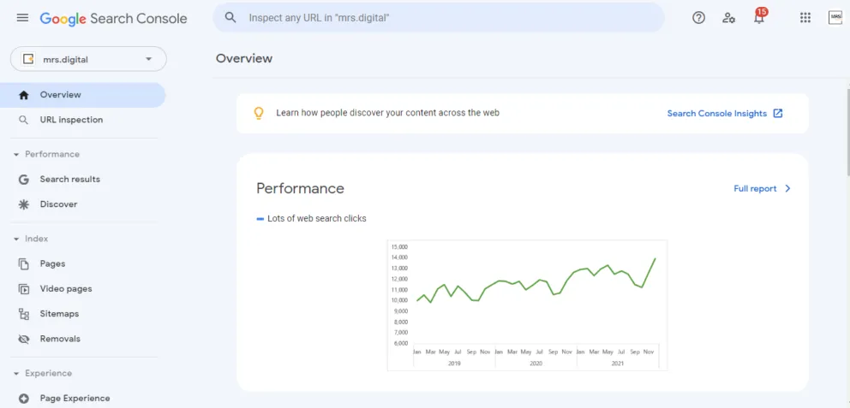Click the account avatar icon

pyautogui.click(x=835, y=18)
